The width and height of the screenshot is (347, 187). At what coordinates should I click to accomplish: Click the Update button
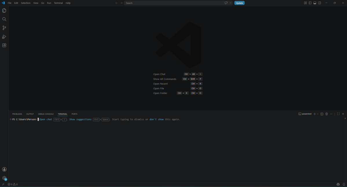(x=239, y=3)
